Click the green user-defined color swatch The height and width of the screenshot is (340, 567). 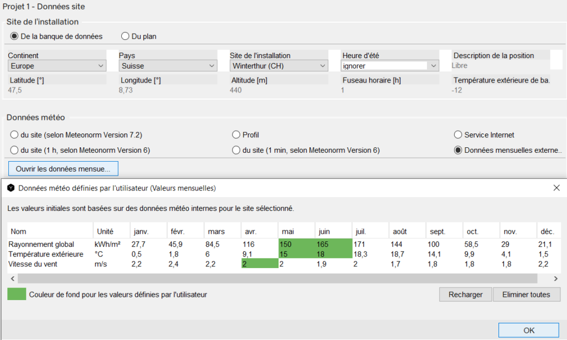[x=16, y=295]
